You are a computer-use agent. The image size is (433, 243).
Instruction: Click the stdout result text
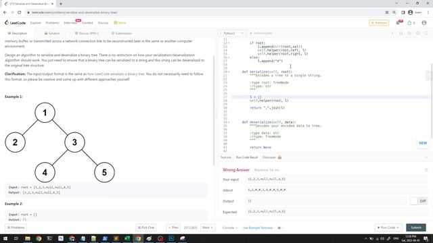coord(267,190)
